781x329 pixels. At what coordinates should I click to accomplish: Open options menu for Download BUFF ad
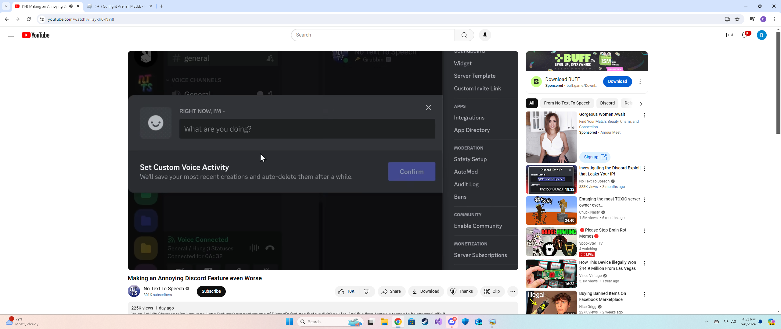(x=640, y=82)
